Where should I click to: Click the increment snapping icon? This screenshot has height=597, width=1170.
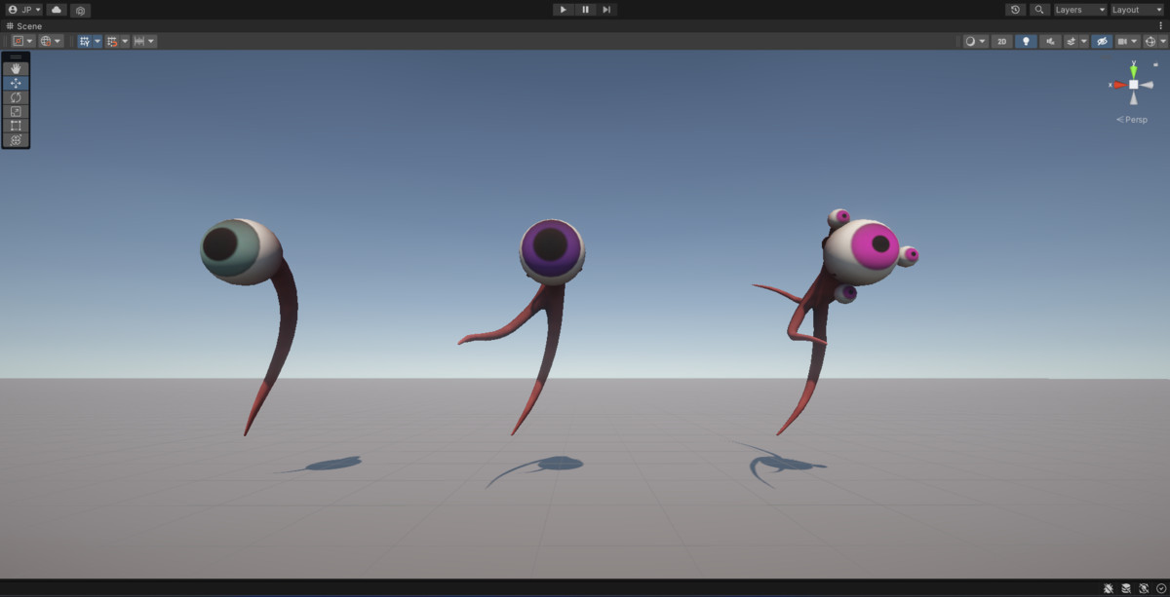(139, 42)
